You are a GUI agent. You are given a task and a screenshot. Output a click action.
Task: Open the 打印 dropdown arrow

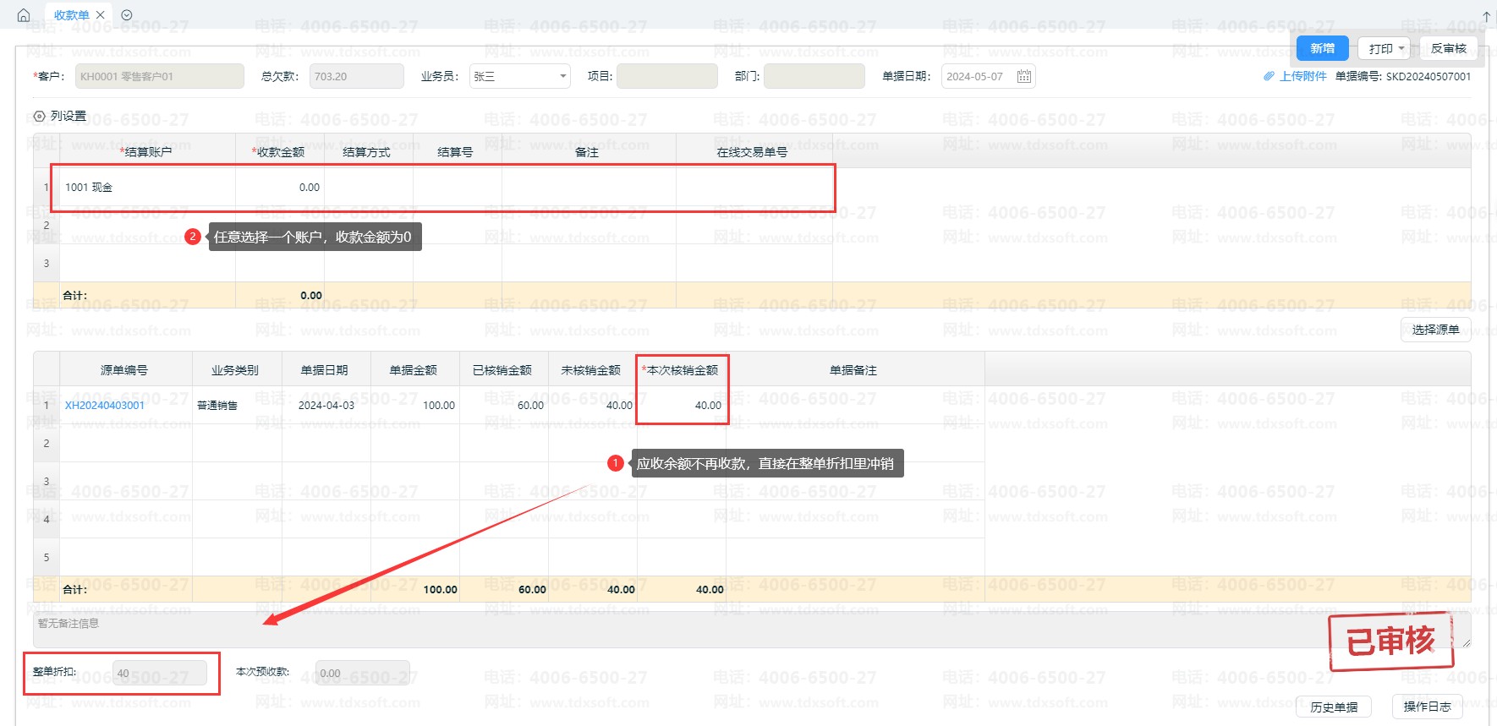[x=1401, y=48]
